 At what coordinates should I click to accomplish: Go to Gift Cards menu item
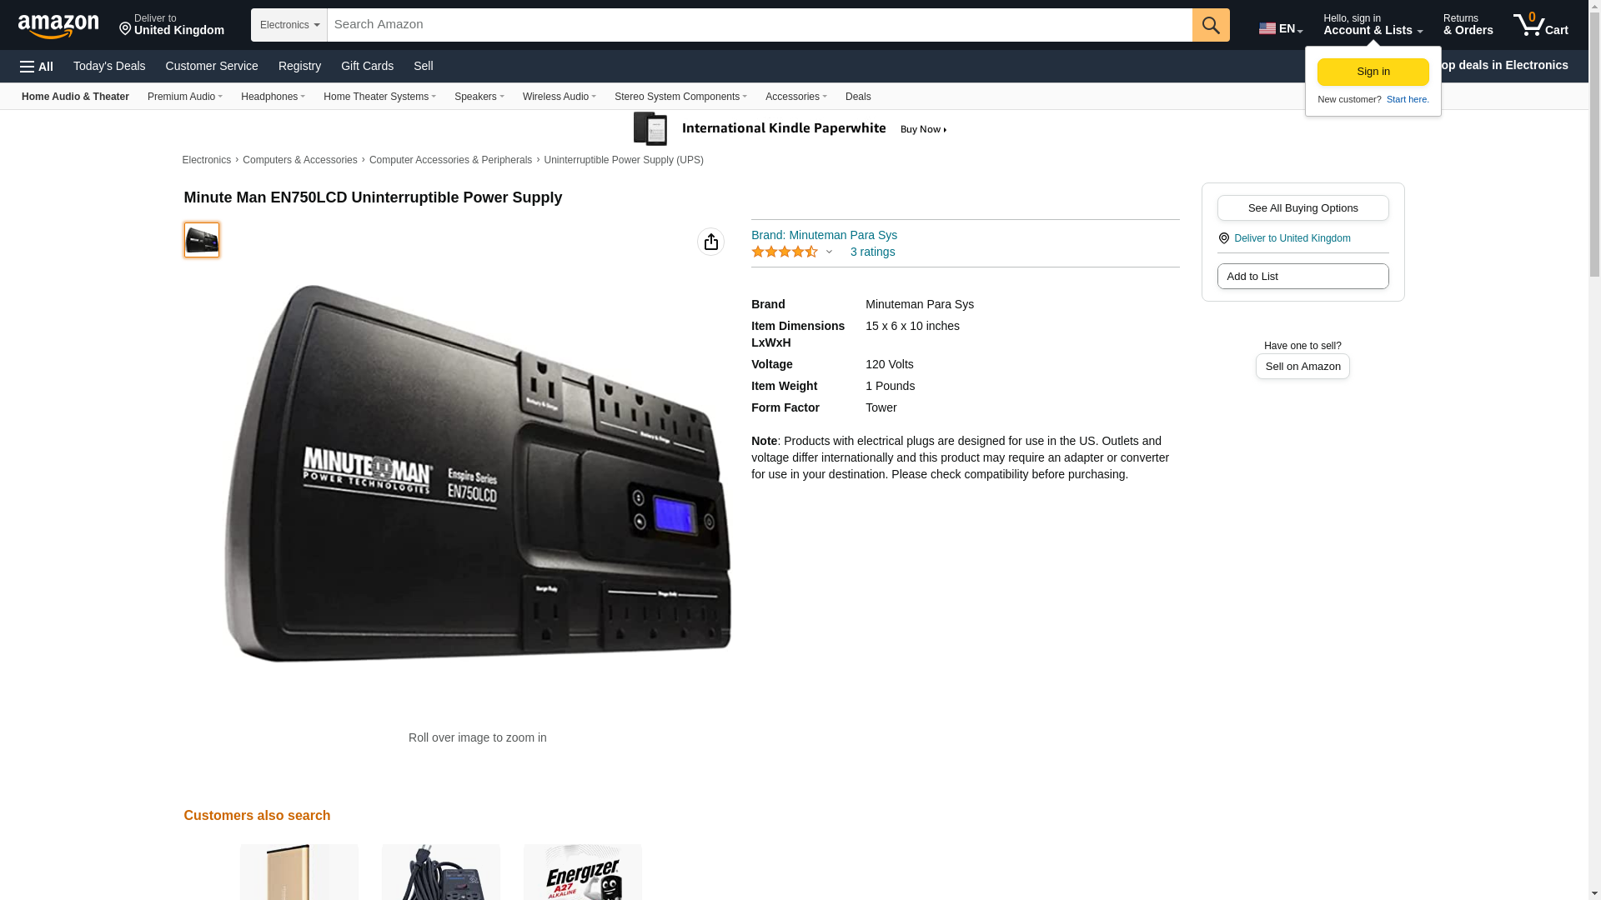pyautogui.click(x=367, y=66)
